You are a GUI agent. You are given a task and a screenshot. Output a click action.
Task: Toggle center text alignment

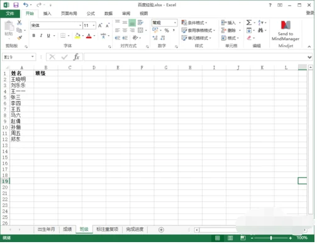pos(125,30)
